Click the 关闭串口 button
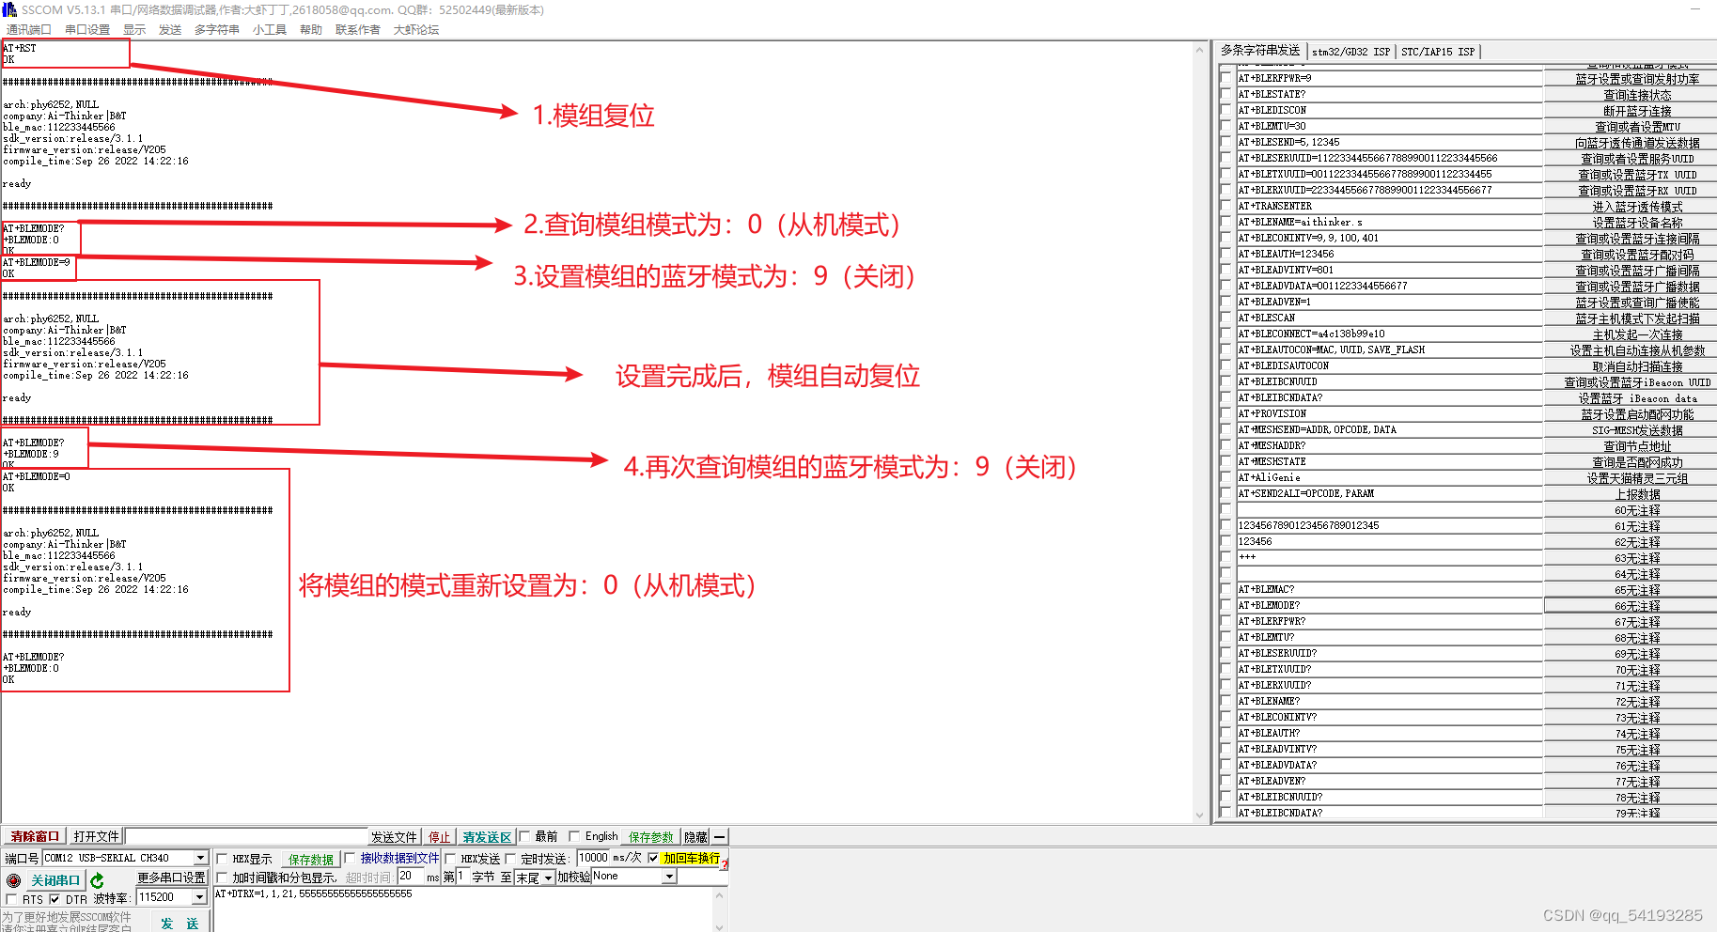 55,880
